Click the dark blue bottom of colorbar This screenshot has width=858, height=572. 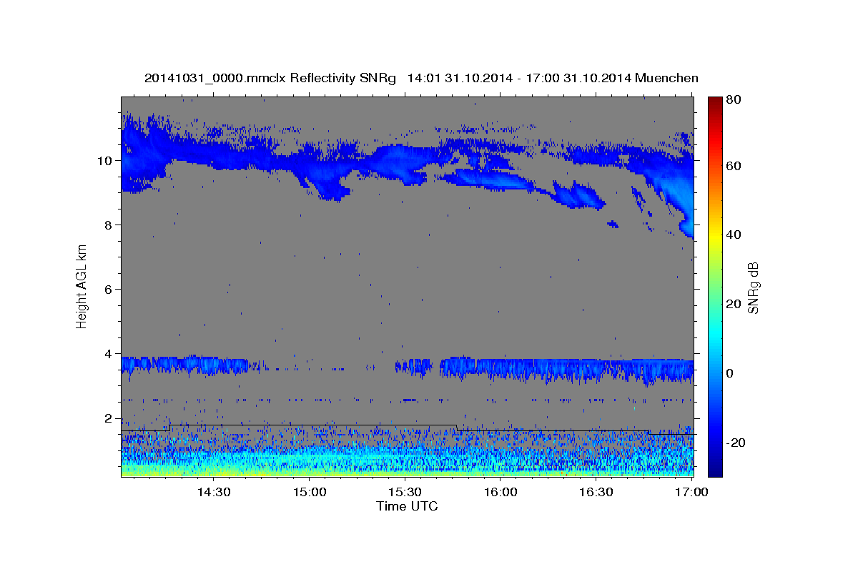coord(714,468)
